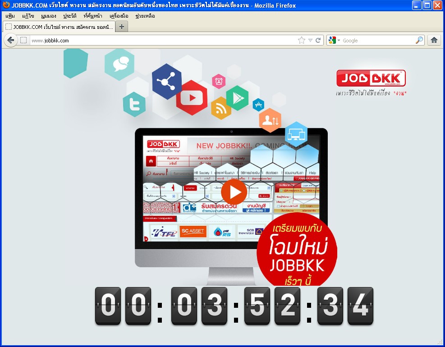
Task: Open the URL history dropdown arrow
Action: [x=310, y=40]
